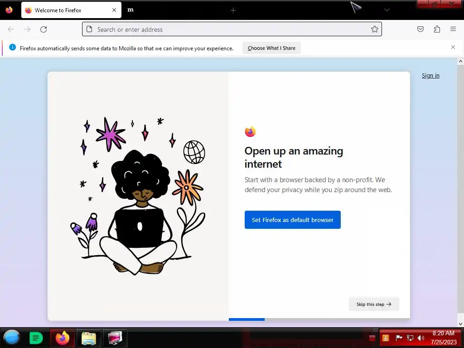The height and width of the screenshot is (348, 464).
Task: Switch to the second tab labeled m
Action: click(x=130, y=10)
